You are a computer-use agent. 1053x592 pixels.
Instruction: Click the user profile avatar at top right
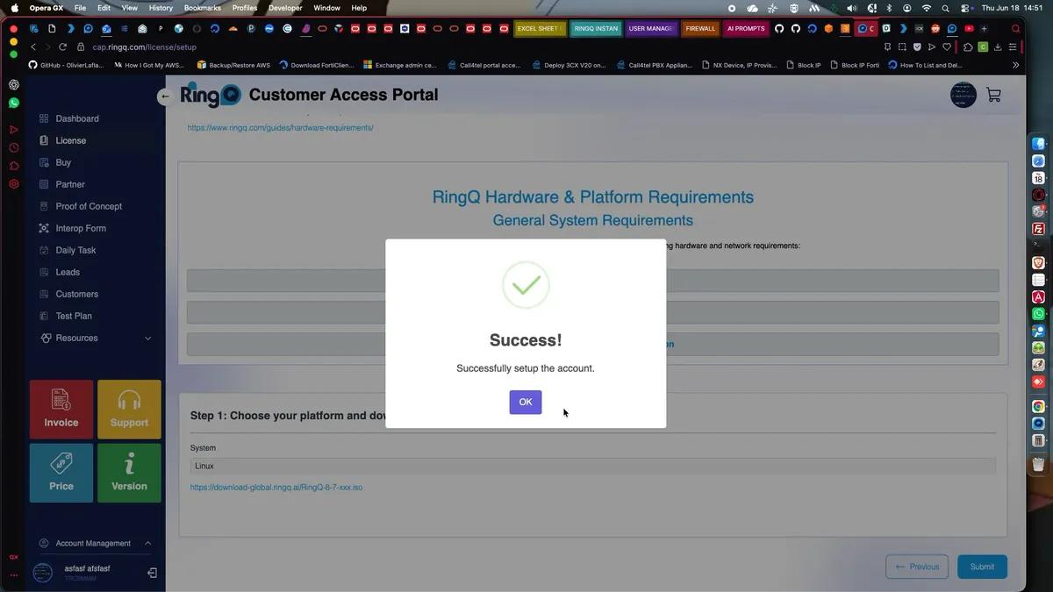(963, 95)
